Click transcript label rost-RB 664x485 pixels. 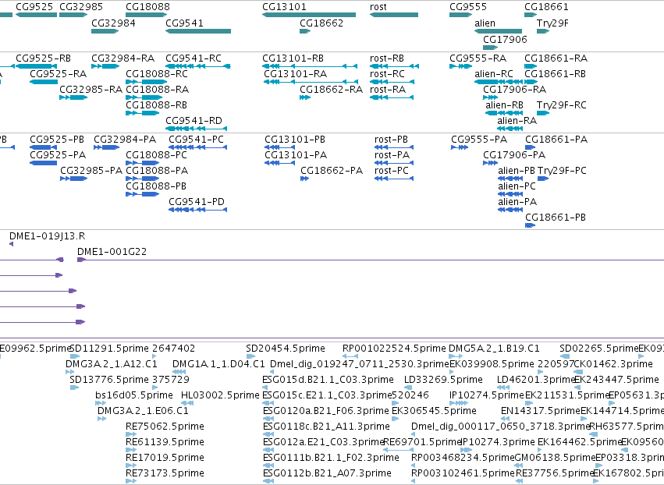click(x=387, y=58)
